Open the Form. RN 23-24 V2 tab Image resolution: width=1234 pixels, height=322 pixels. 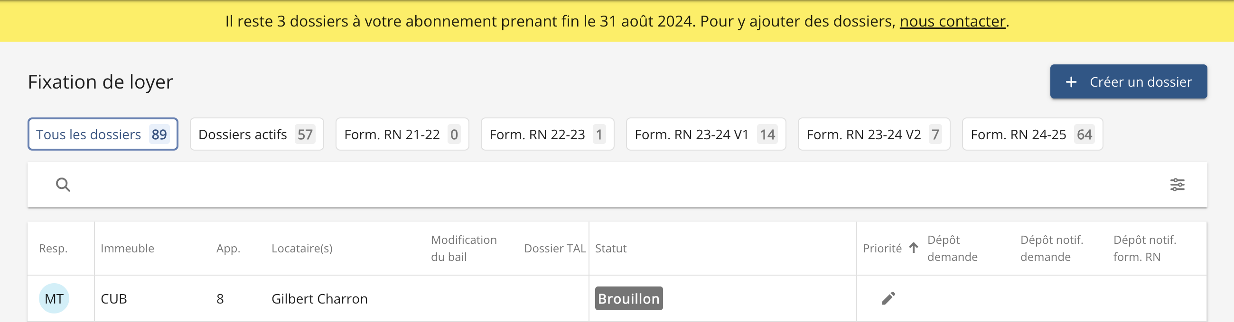coord(874,134)
